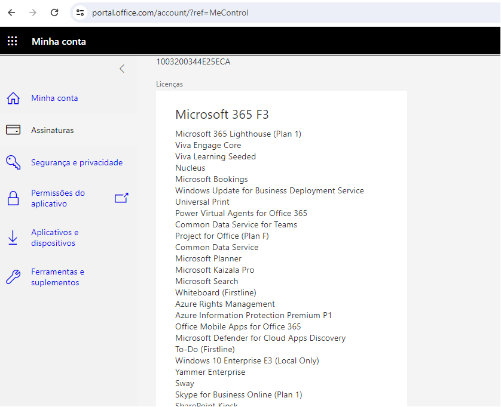Click Windows Update for Business Deployment Service
The width and height of the screenshot is (501, 407).
pos(270,190)
